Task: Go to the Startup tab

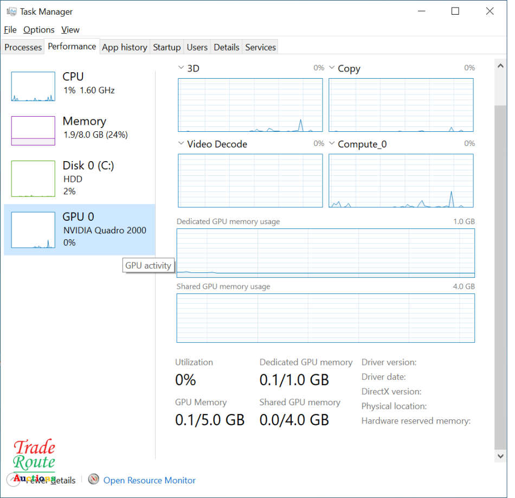Action: tap(166, 47)
